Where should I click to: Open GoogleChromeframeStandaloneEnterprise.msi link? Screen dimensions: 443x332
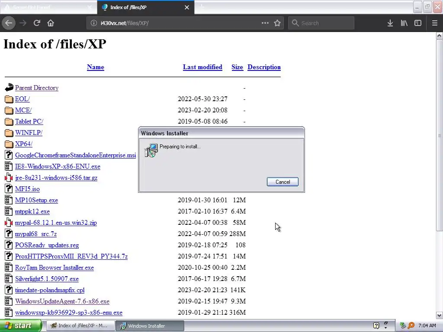[x=75, y=155]
